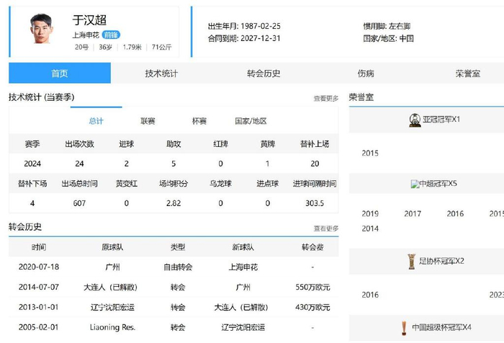Click the 乌龙球 column header
The image size is (504, 343).
(x=220, y=184)
